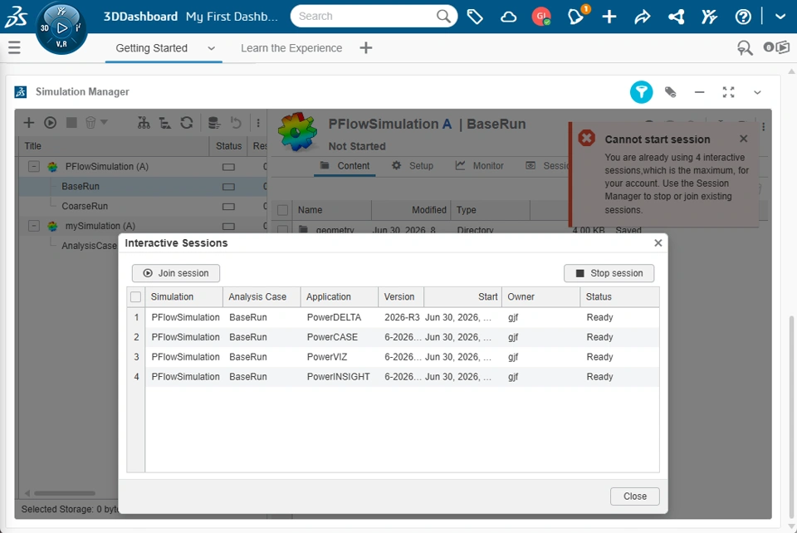Open the Monitor tab

click(479, 166)
